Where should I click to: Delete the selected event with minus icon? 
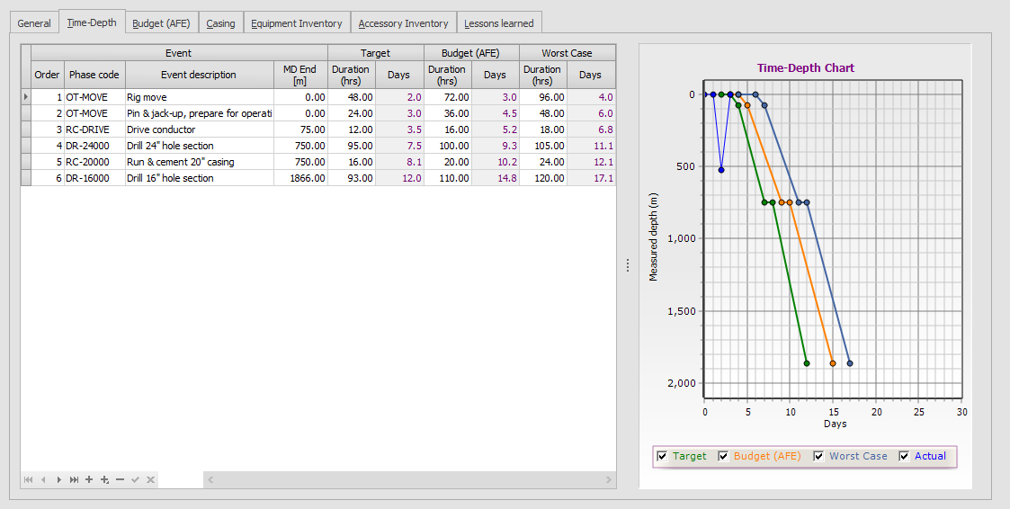coord(120,480)
